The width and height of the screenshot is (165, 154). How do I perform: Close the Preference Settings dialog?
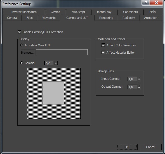point(156,3)
